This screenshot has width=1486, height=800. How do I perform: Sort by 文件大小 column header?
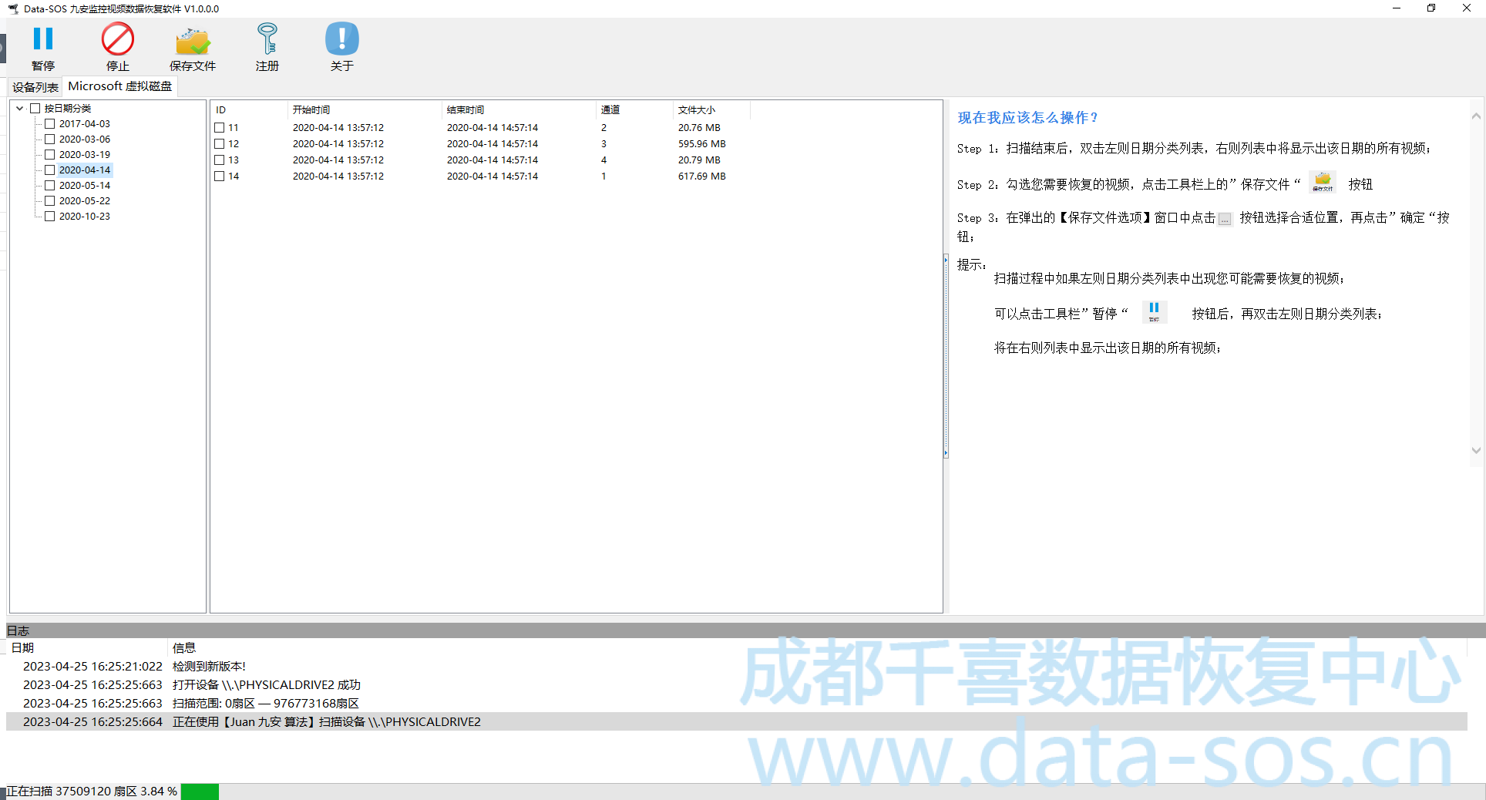711,109
